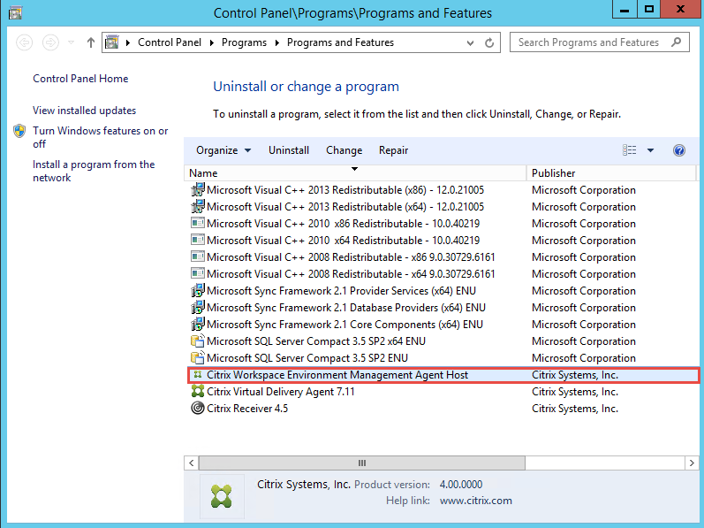Click Uninstall in the toolbar

289,150
